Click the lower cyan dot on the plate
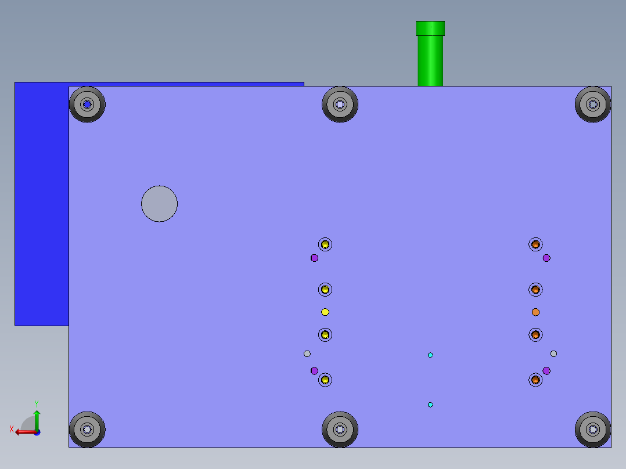 pyautogui.click(x=430, y=405)
